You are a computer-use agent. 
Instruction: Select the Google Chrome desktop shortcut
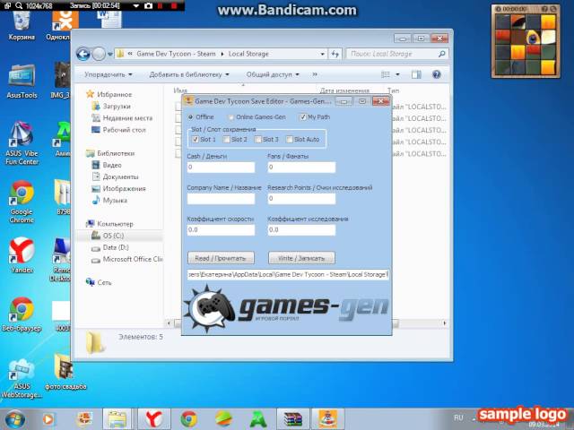(22, 202)
